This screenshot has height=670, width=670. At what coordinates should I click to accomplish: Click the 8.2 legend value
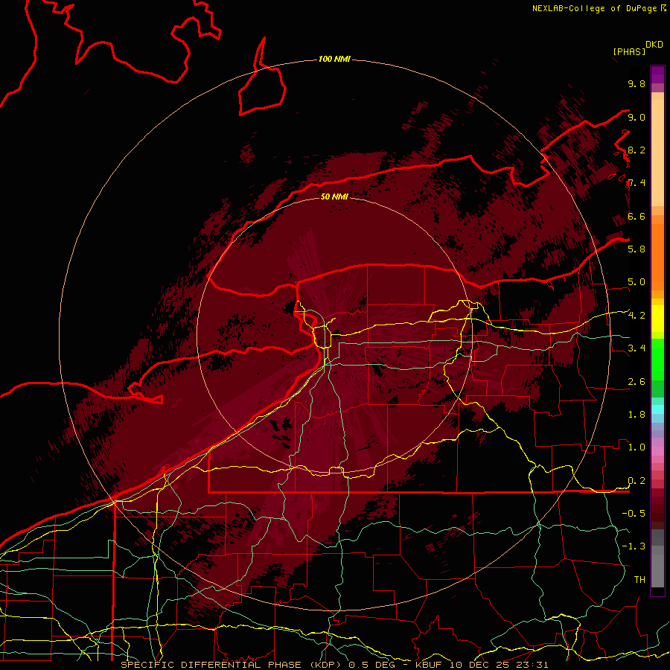(636, 150)
